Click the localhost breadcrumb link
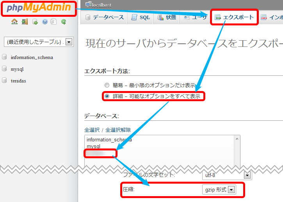The width and height of the screenshot is (283, 202). (x=101, y=5)
